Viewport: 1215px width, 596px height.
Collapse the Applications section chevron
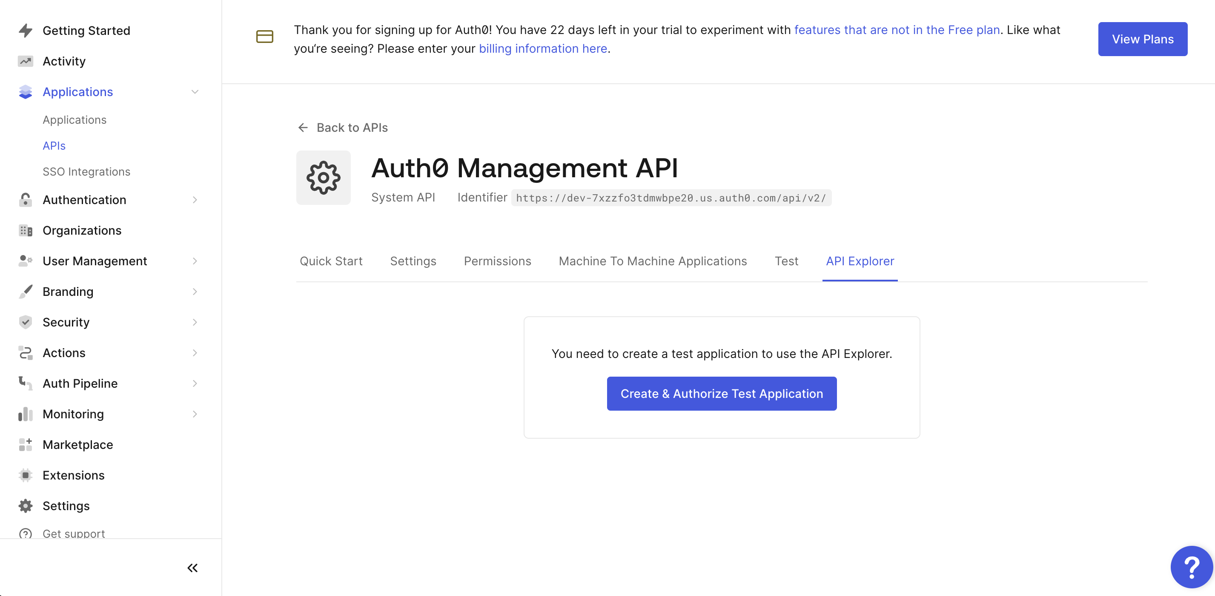pyautogui.click(x=195, y=92)
